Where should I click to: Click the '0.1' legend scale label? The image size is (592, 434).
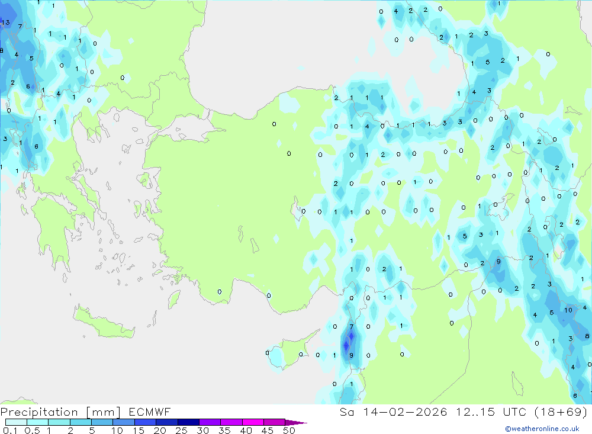click(x=10, y=430)
